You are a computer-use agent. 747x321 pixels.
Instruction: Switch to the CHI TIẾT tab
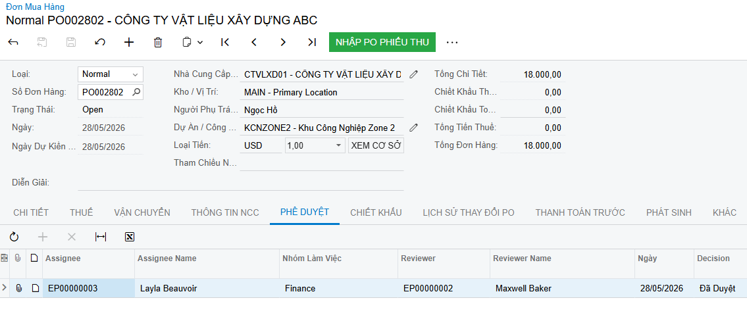coord(31,212)
